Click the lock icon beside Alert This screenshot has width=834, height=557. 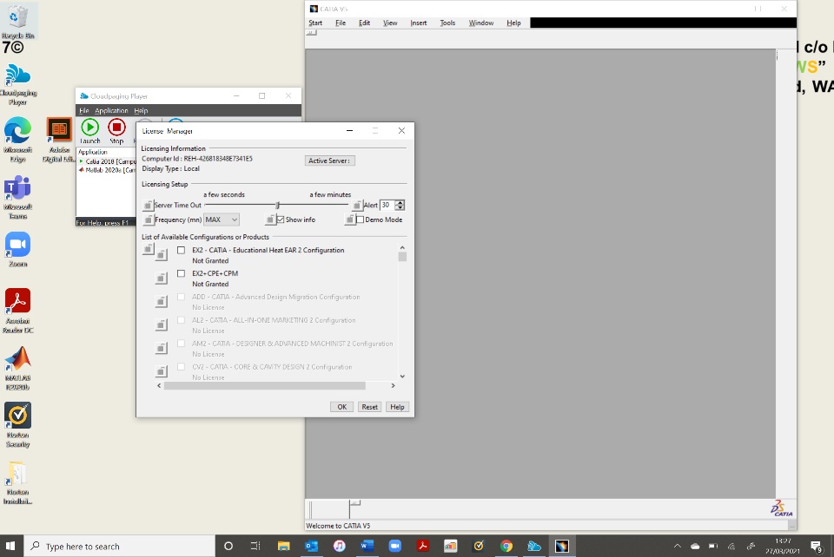point(357,205)
